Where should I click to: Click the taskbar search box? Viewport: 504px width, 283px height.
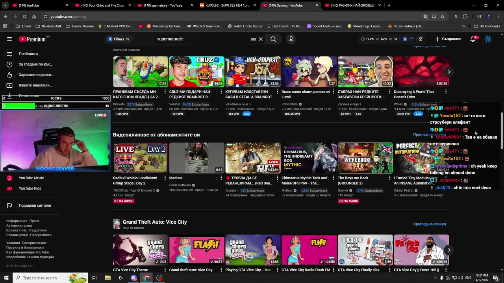coord(50,278)
